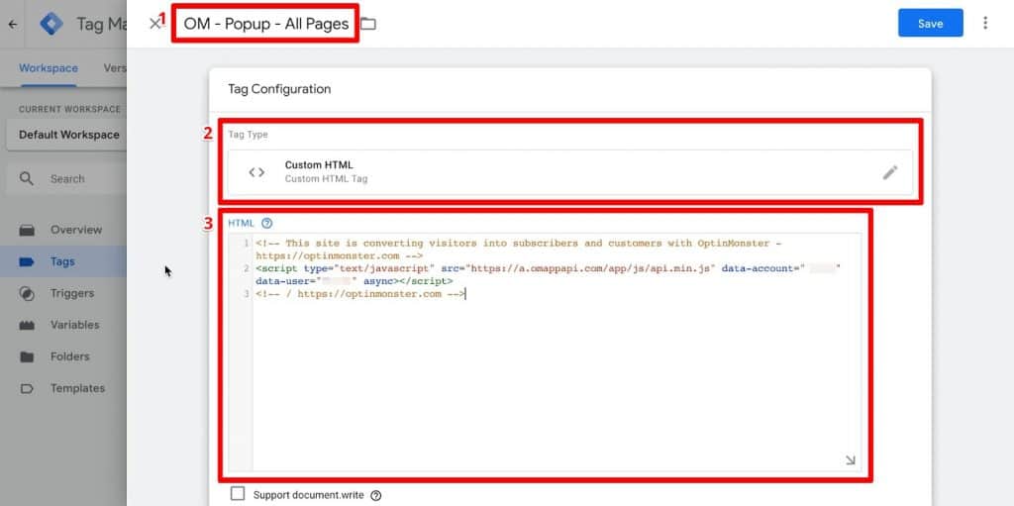Select Tags in the sidebar

63,261
